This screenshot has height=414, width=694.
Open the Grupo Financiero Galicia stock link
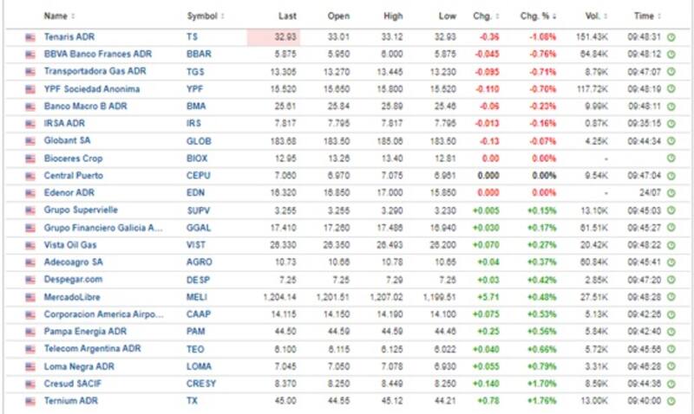(x=102, y=228)
